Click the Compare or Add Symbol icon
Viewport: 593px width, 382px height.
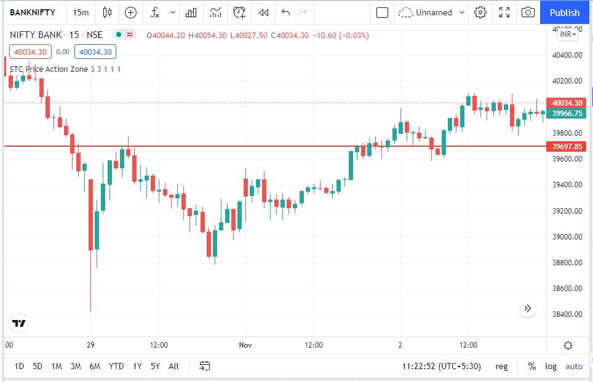click(130, 12)
